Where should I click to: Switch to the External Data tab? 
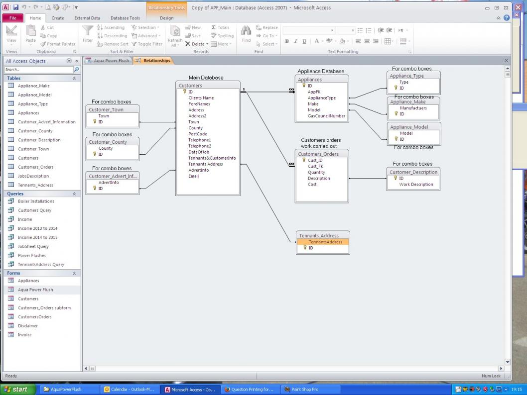tap(87, 18)
